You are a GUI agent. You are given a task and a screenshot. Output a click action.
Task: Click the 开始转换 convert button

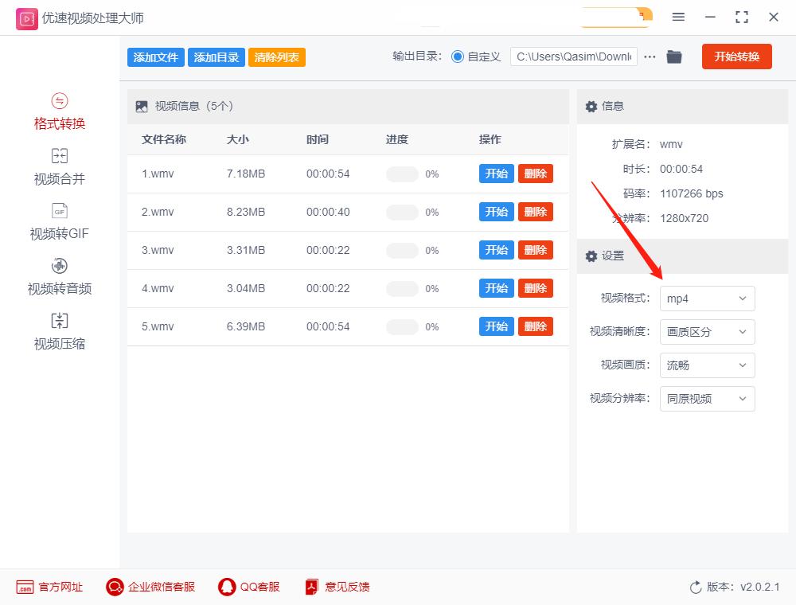tap(736, 57)
